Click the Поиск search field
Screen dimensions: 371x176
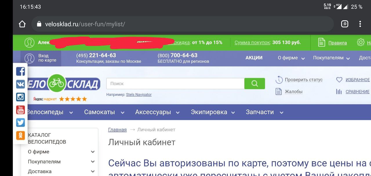(x=175, y=83)
